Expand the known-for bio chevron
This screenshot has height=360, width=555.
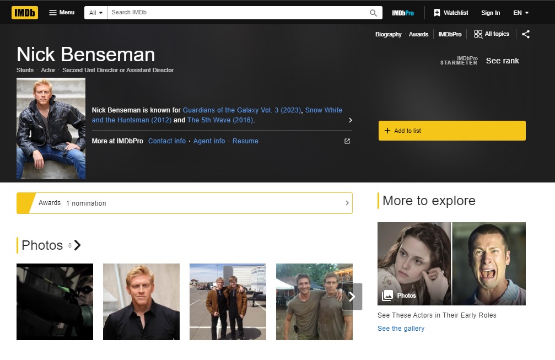click(351, 120)
